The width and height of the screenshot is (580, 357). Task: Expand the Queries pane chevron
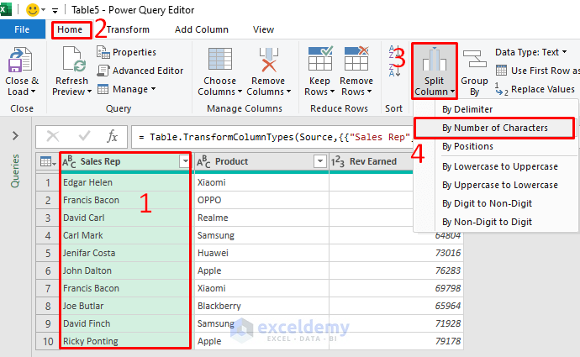click(x=15, y=135)
